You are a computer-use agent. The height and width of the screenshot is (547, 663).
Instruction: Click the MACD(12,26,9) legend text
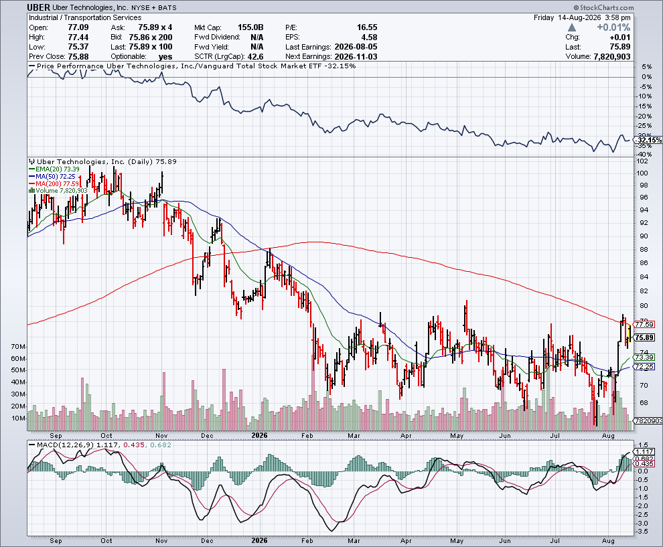(66, 445)
